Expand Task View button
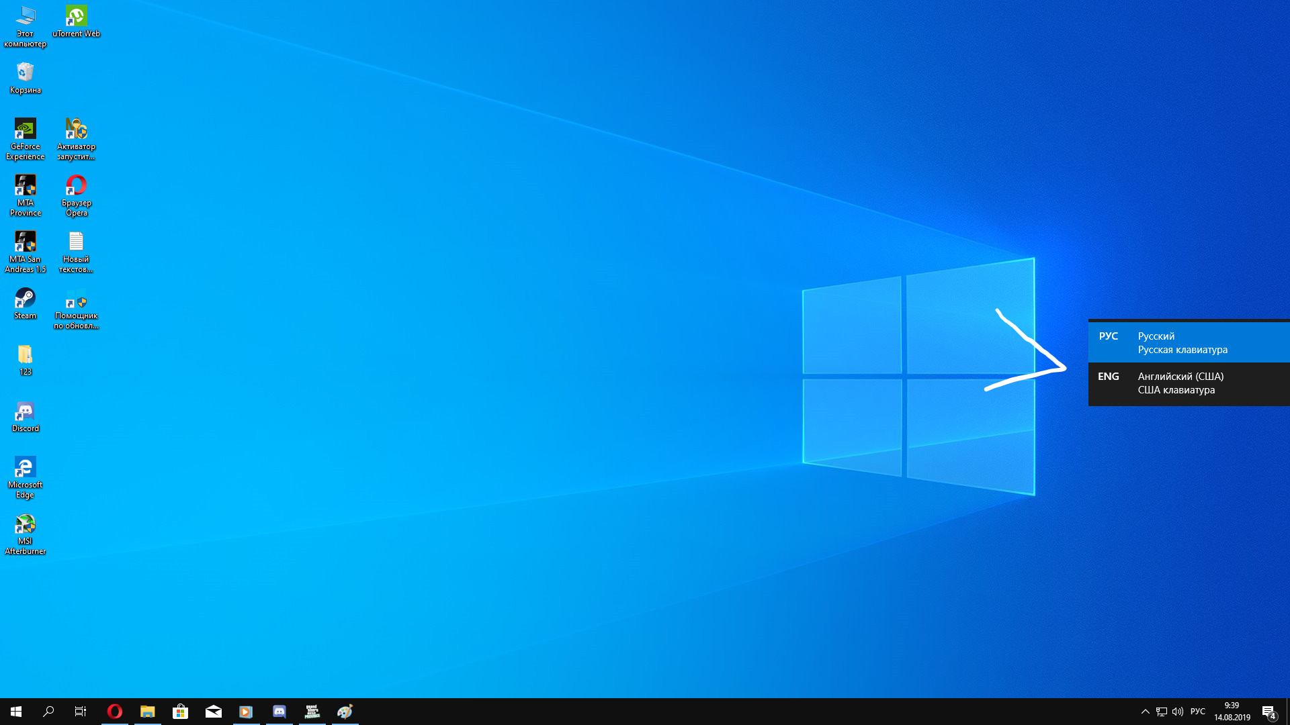Image resolution: width=1290 pixels, height=725 pixels. coord(81,711)
